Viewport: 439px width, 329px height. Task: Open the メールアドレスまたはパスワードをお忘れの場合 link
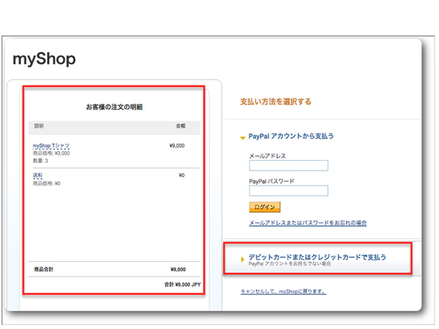pyautogui.click(x=308, y=223)
